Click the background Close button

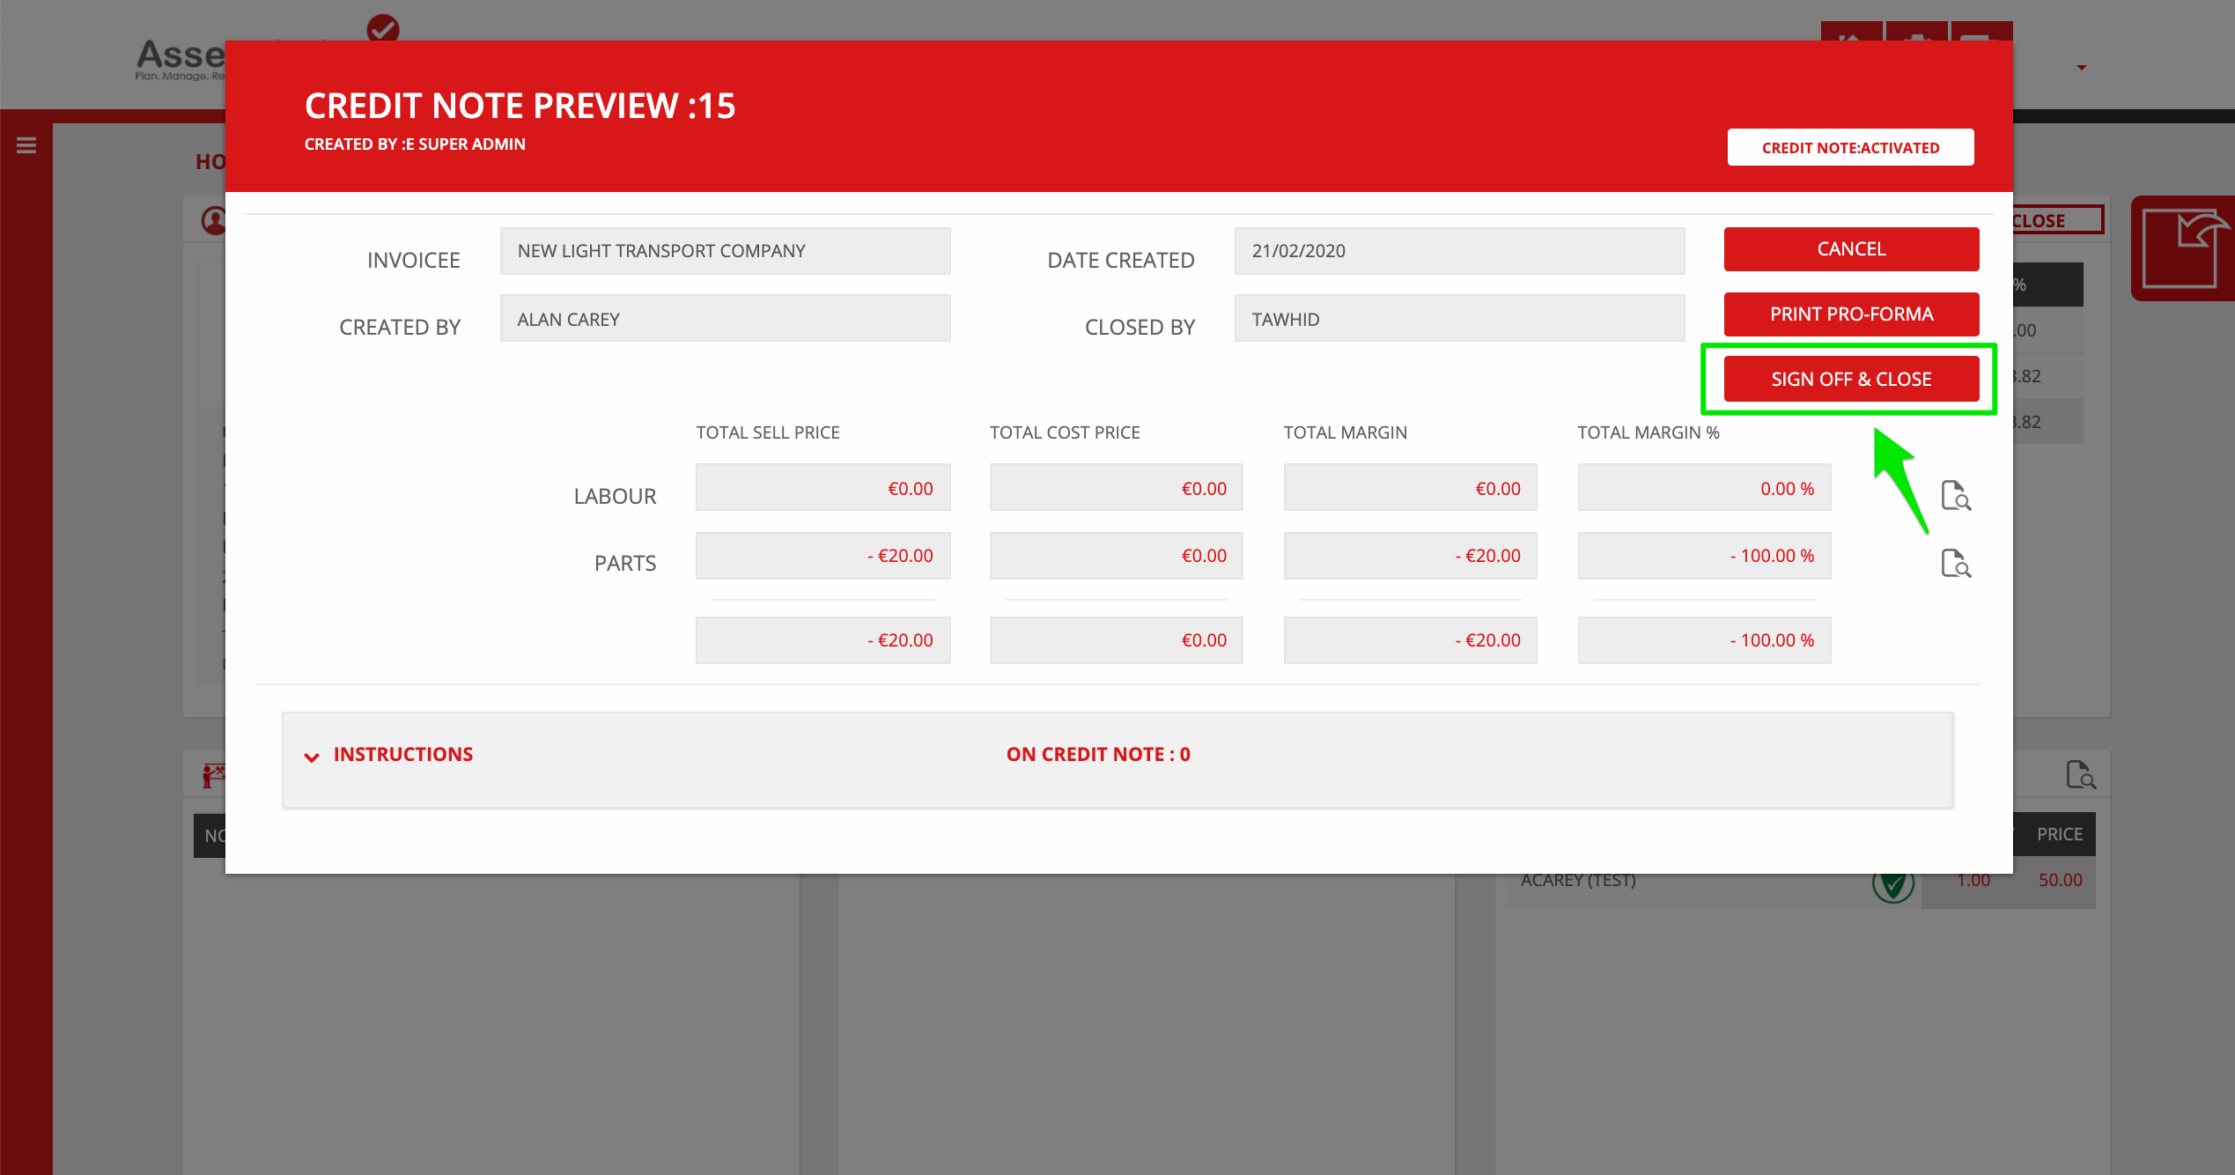click(2052, 220)
